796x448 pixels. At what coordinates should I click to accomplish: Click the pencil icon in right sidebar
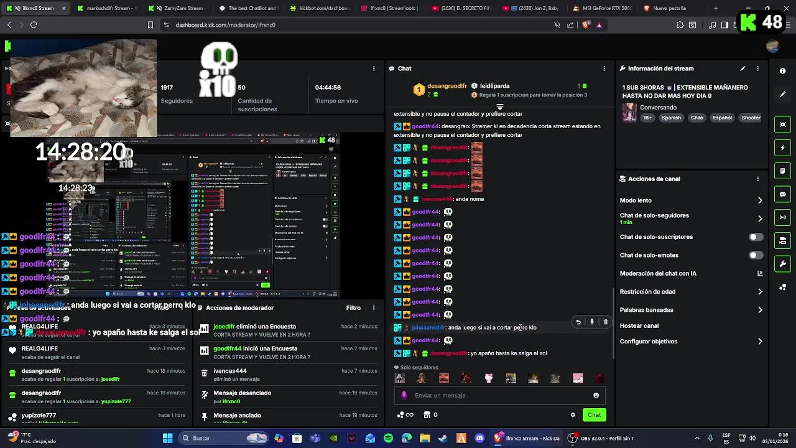[783, 94]
